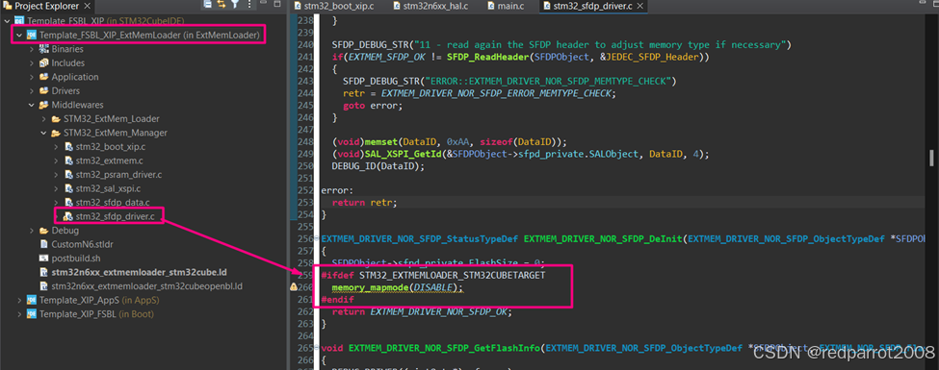Expand stm32_sfdp_driver.c tree node
The image size is (939, 370).
(57, 216)
